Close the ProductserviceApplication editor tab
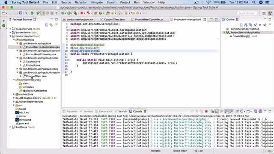 pos(205,19)
